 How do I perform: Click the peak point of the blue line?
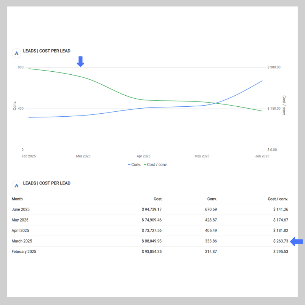point(262,81)
